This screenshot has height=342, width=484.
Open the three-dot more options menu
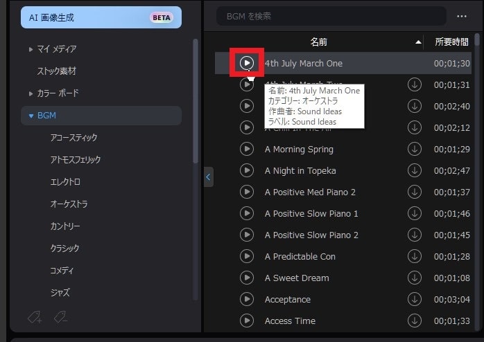coord(462,16)
